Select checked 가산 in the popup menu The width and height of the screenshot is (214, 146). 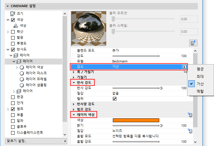(x=200, y=84)
